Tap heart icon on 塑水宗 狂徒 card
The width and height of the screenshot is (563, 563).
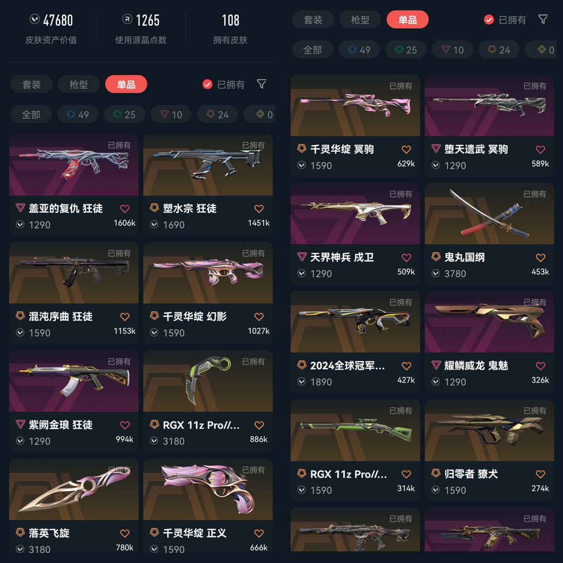tap(259, 209)
